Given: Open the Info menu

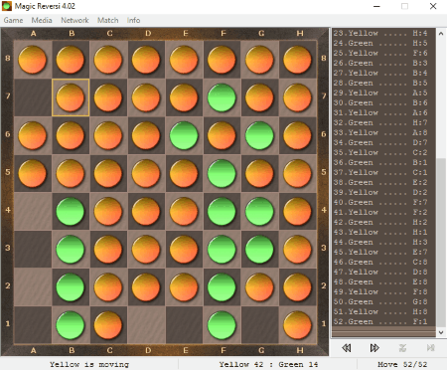Looking at the screenshot, I should pyautogui.click(x=133, y=20).
